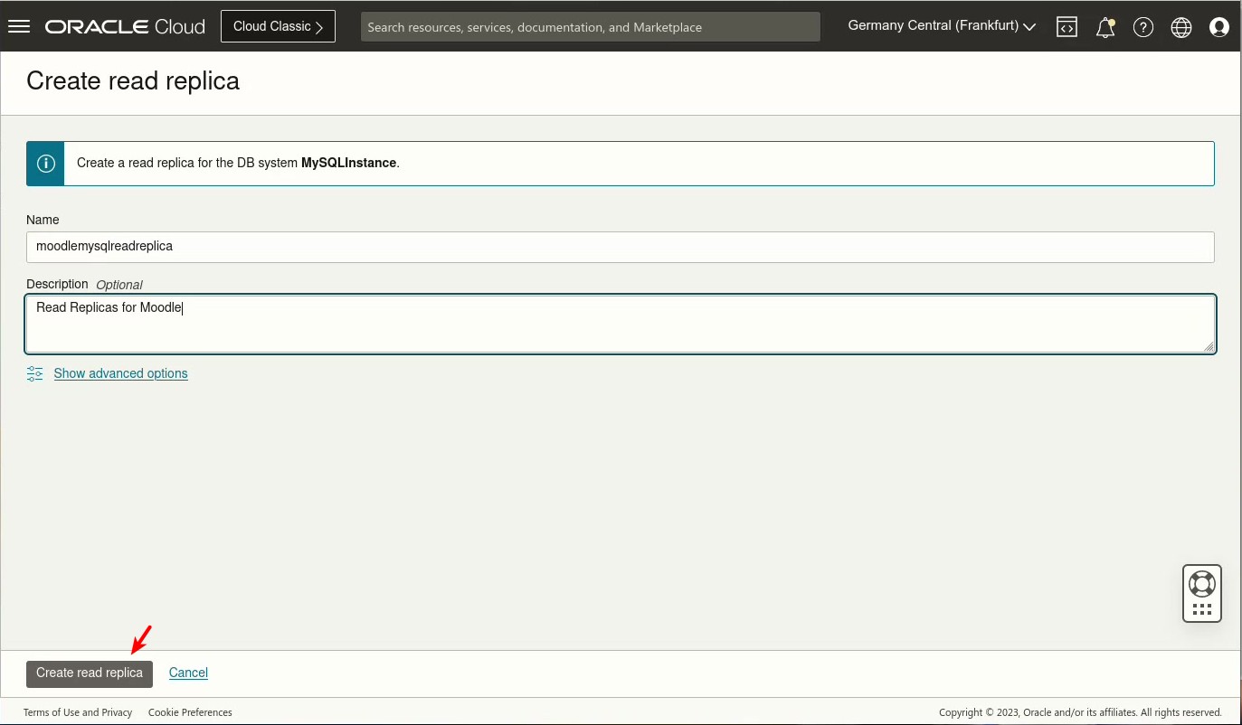
Task: Open the notifications bell
Action: pyautogui.click(x=1105, y=27)
